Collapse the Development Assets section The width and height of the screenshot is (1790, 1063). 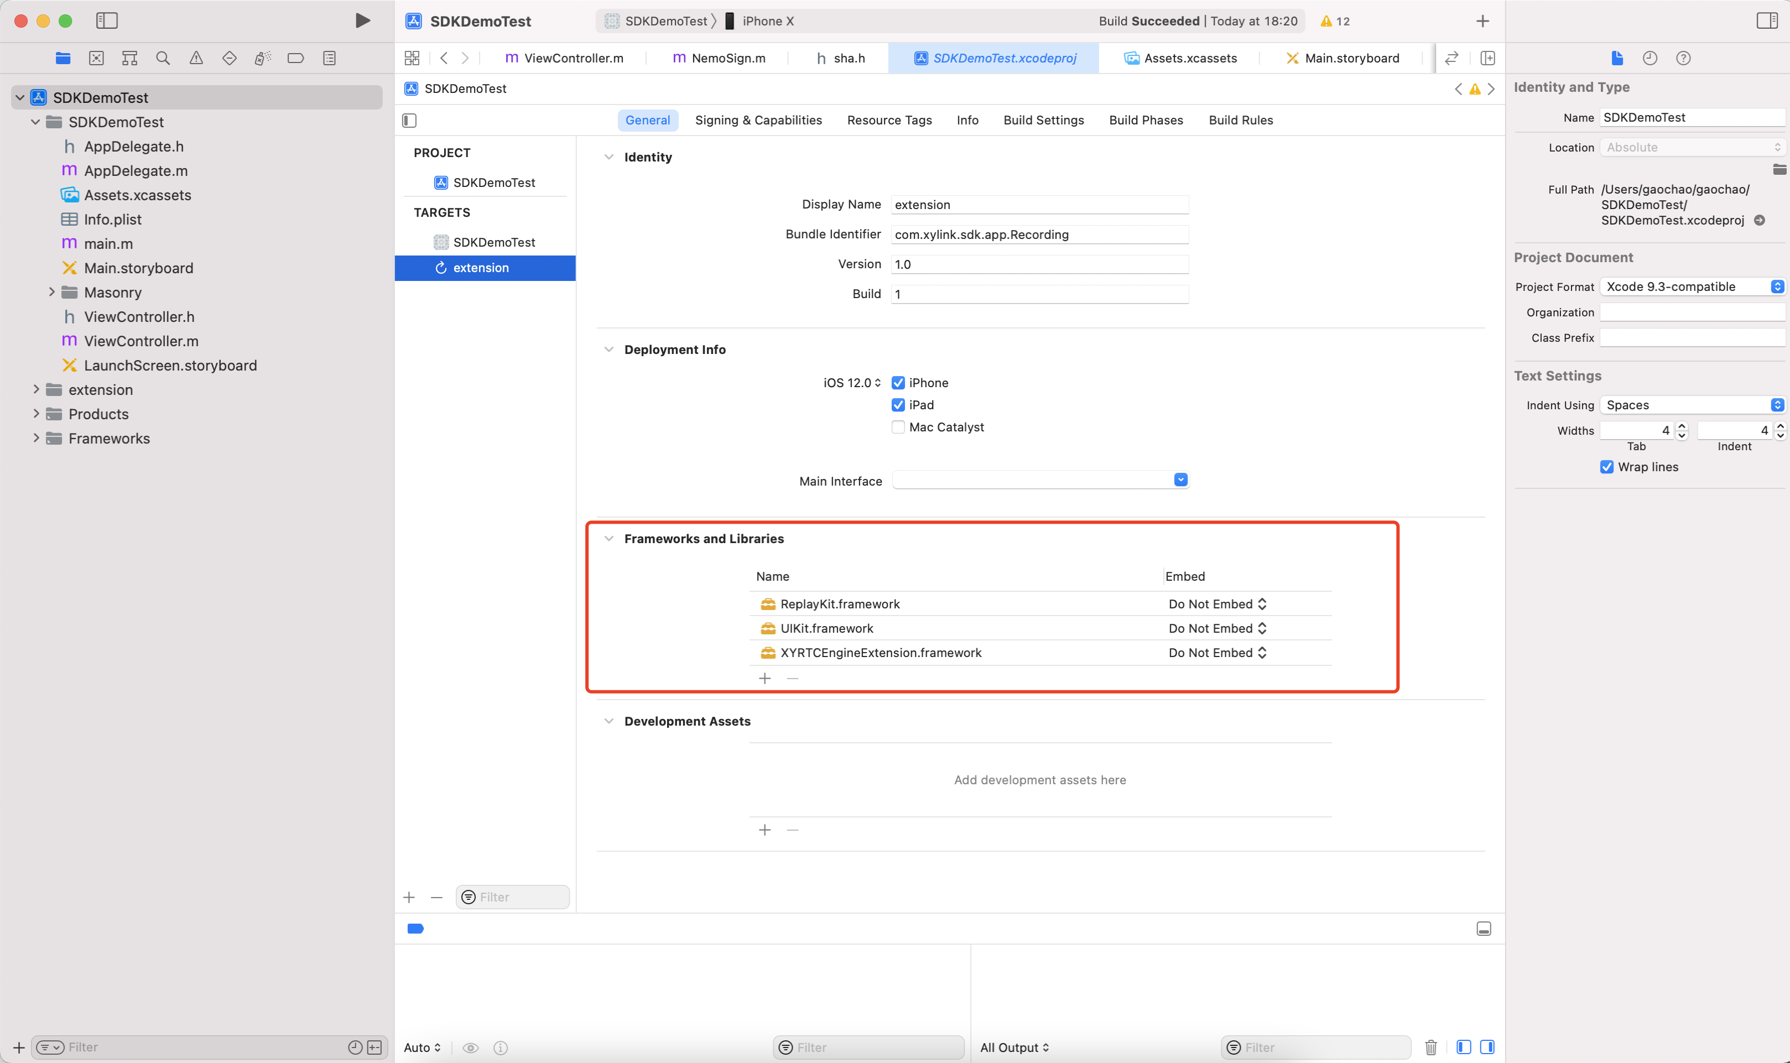(x=609, y=721)
